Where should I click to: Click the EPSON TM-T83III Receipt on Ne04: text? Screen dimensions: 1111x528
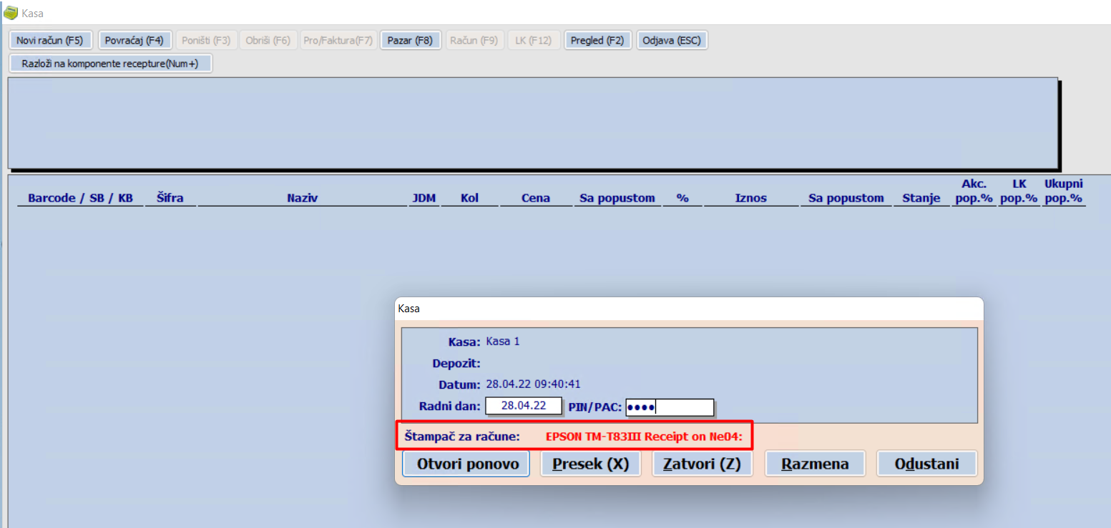[644, 436]
